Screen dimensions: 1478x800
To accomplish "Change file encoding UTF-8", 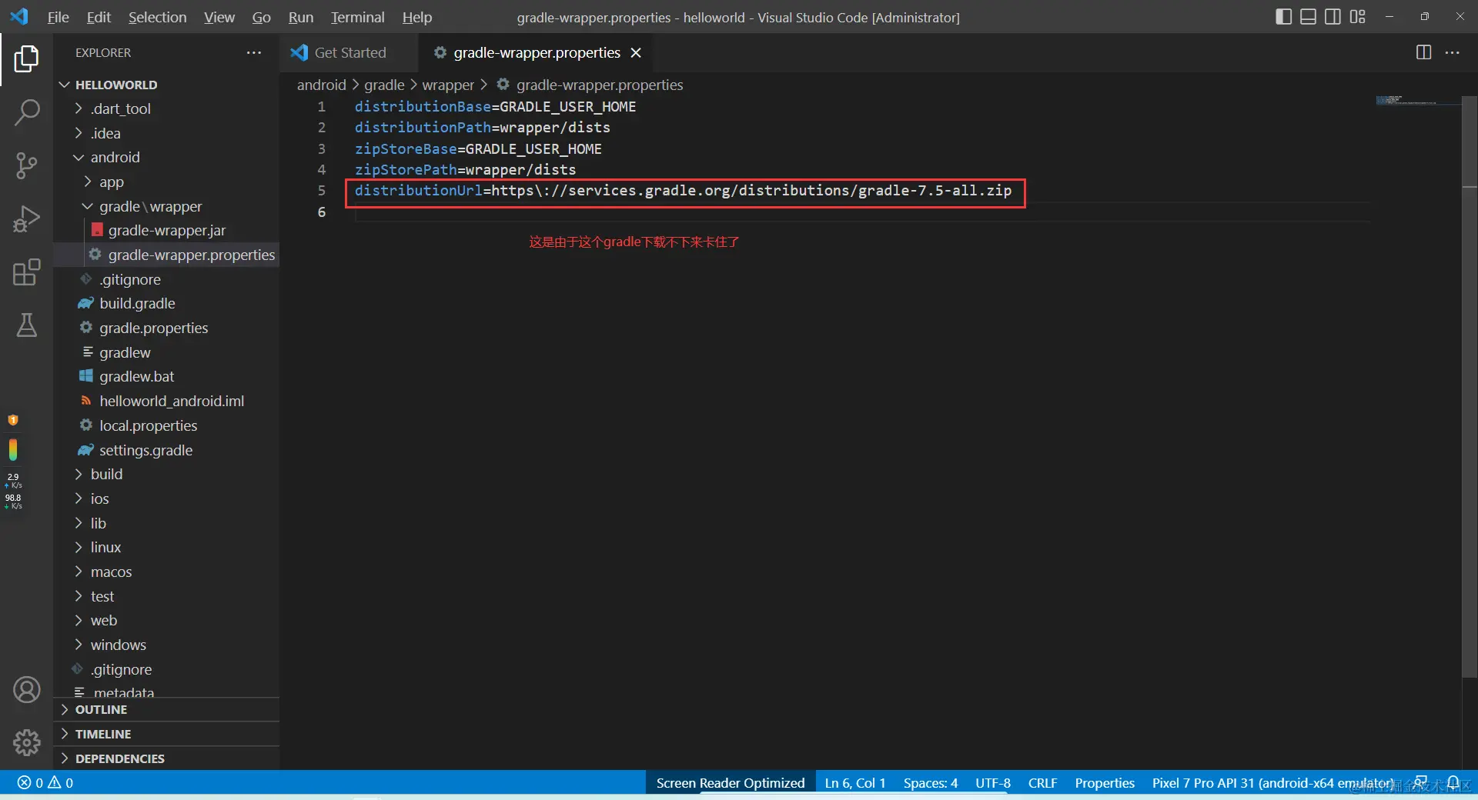I will click(x=993, y=783).
